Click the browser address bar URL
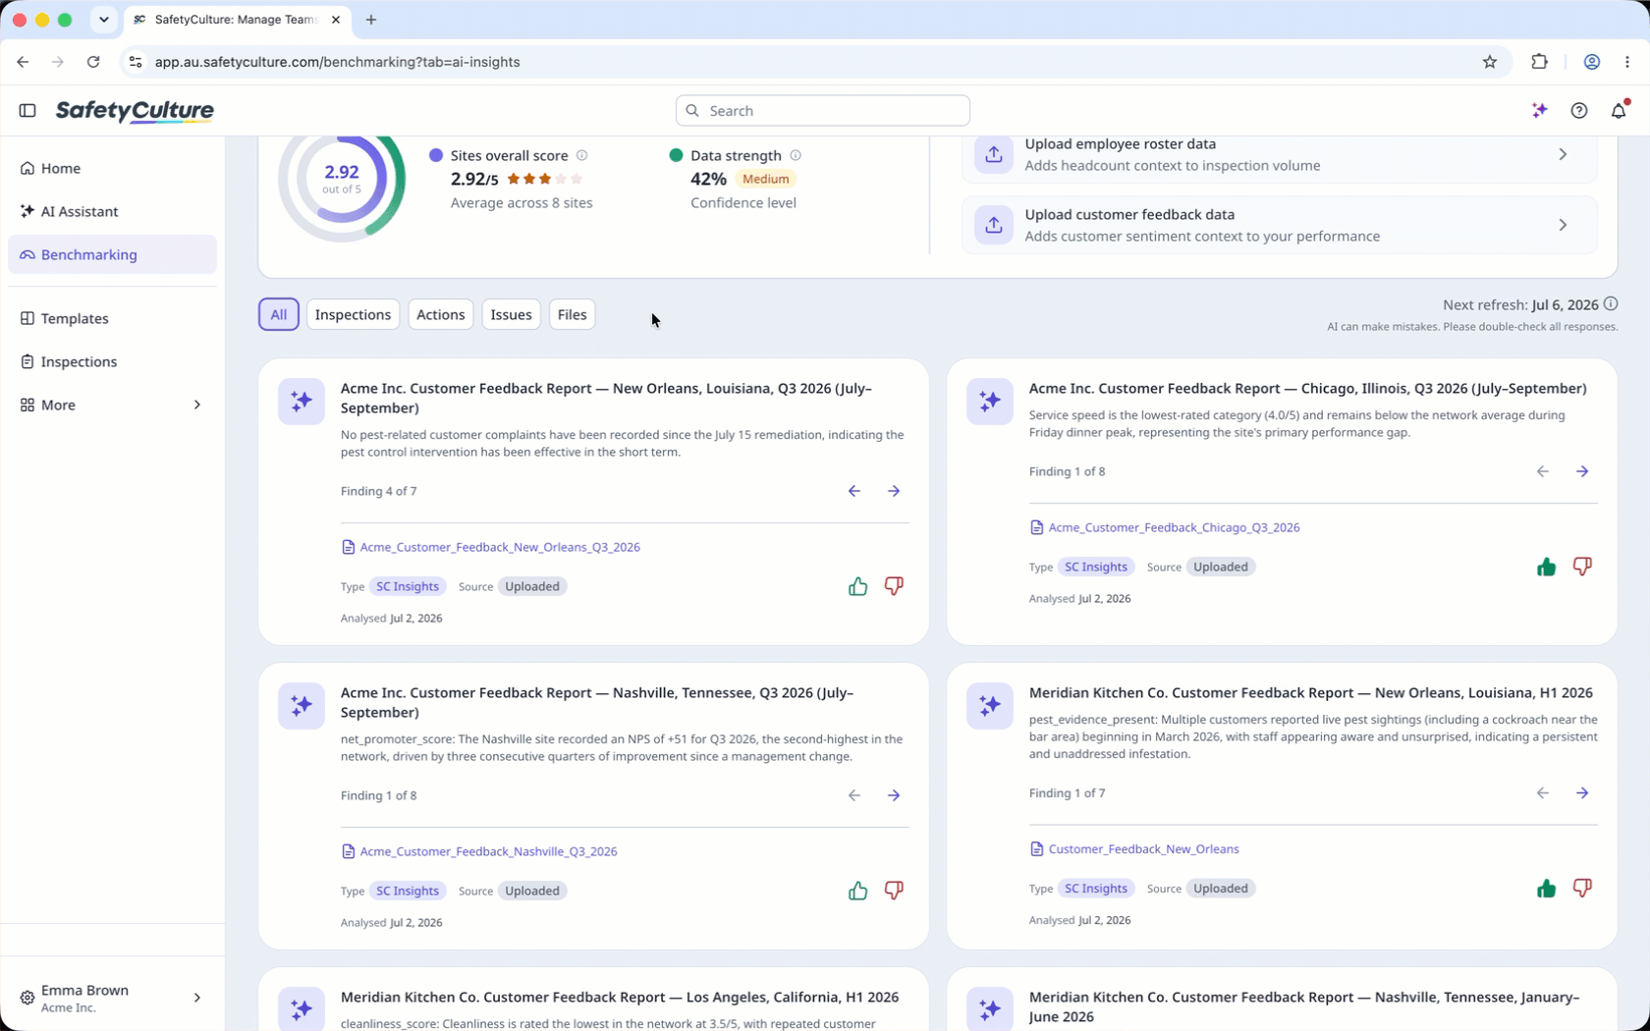1650x1031 pixels. coord(338,62)
